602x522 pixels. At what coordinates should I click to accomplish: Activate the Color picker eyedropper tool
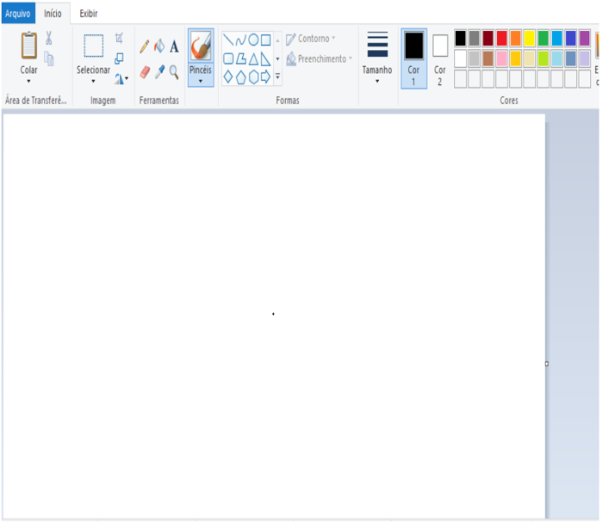coord(159,71)
